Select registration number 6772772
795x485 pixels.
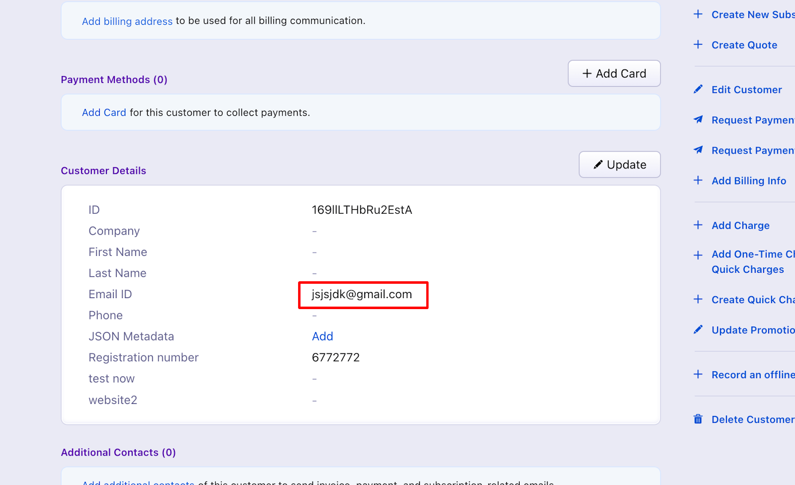[336, 357]
